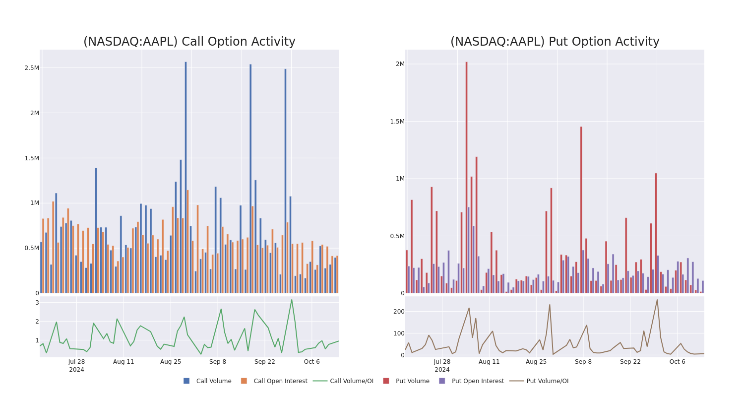The height and width of the screenshot is (397, 744).
Task: Click the Put Volume/OI brown line marker
Action: point(516,381)
